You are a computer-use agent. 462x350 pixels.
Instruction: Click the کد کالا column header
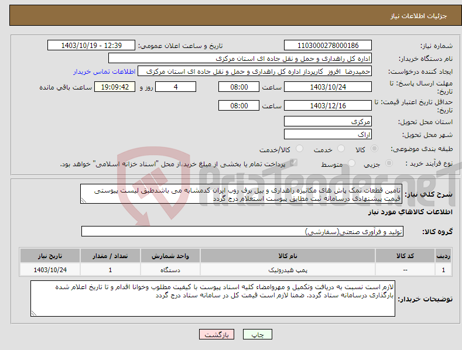405,256
